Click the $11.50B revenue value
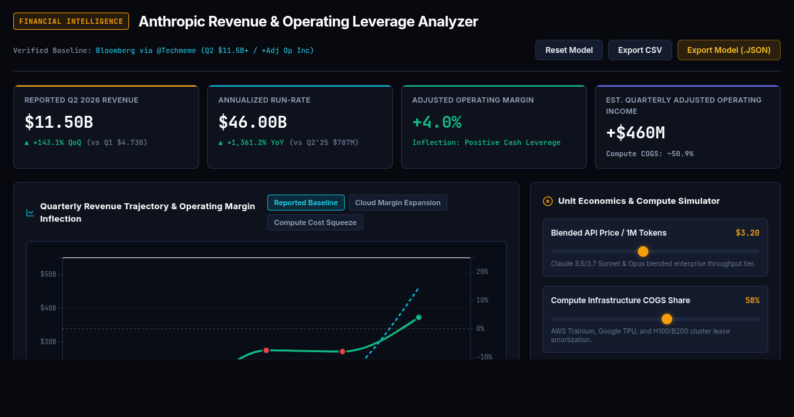The height and width of the screenshot is (417, 794). (59, 122)
